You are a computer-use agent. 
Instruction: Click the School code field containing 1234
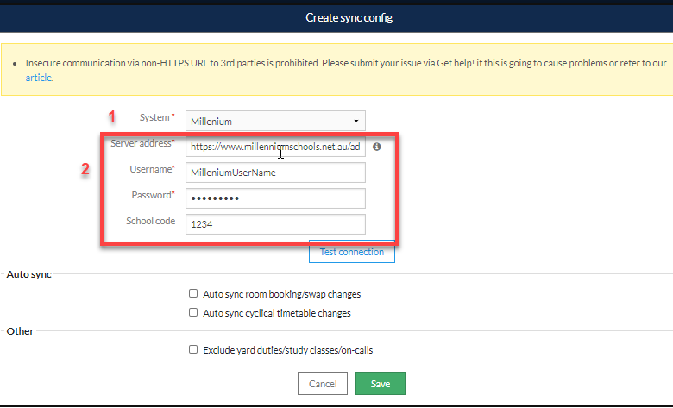(275, 224)
